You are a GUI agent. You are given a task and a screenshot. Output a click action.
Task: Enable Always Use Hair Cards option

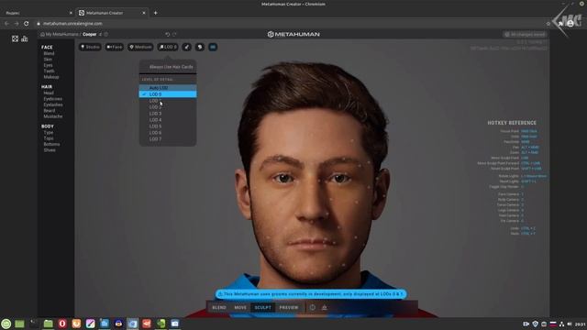pos(168,67)
